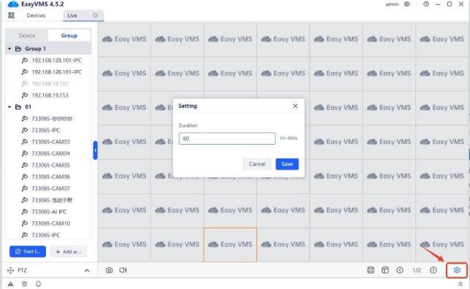
Task: Click the alarm warning icon in status bar
Action: 10,284
